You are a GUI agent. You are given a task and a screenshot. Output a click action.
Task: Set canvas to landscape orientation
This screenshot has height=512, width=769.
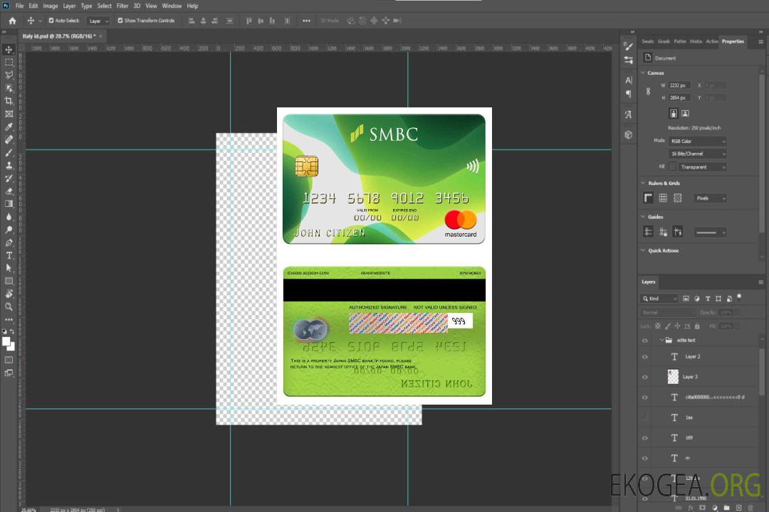[685, 113]
